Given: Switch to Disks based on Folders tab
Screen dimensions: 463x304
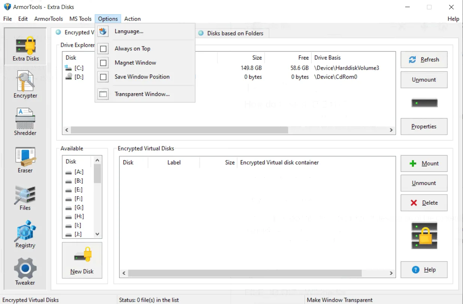Looking at the screenshot, I should pyautogui.click(x=231, y=33).
